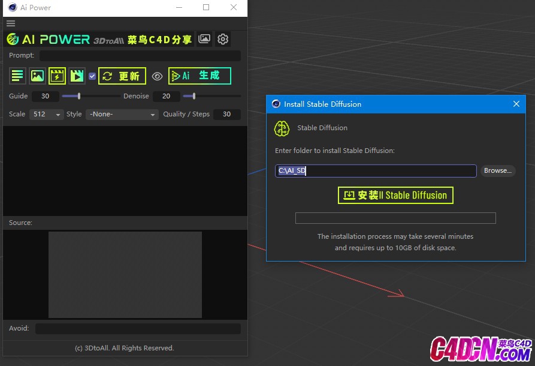
Task: Close the Ai Power window
Action: click(x=234, y=8)
